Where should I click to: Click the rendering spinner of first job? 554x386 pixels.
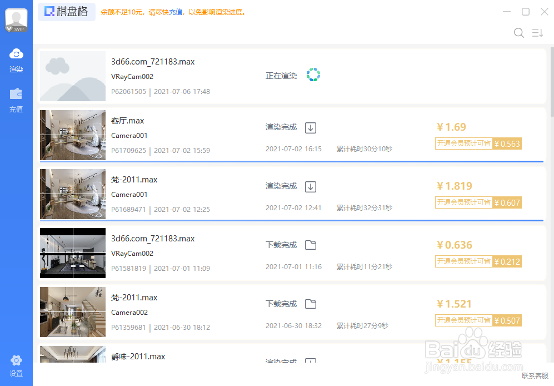[x=313, y=75]
